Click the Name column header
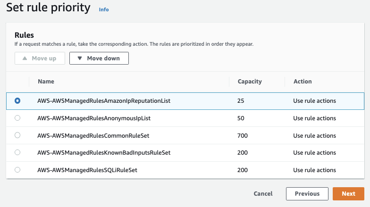This screenshot has height=207, width=370. point(46,82)
